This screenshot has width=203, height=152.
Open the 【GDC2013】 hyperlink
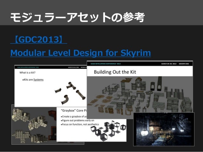(38, 40)
